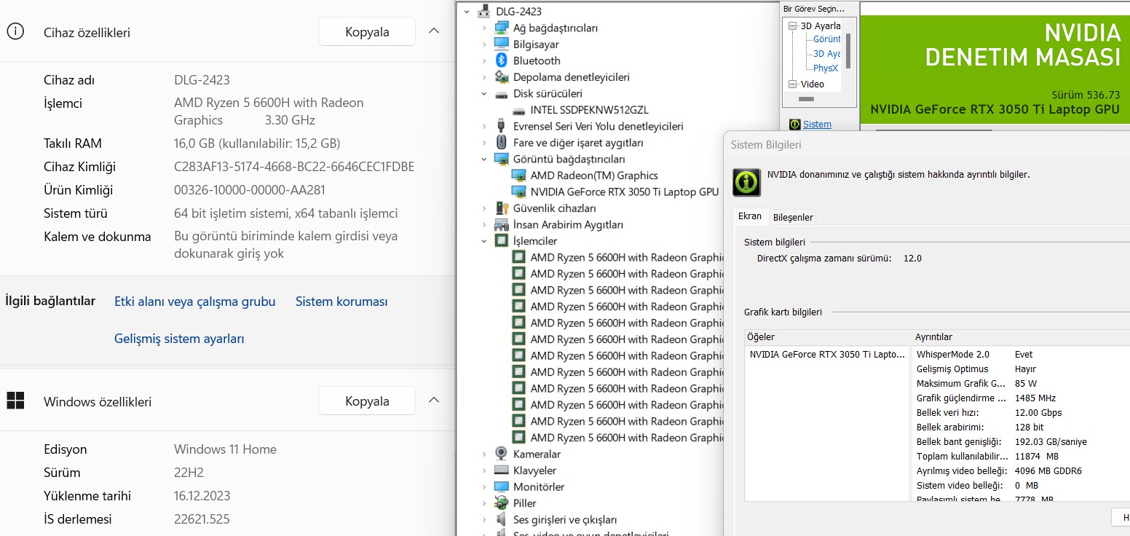Collapse the Video tree node in NVIDIA panel
The height and width of the screenshot is (536, 1130).
794,84
